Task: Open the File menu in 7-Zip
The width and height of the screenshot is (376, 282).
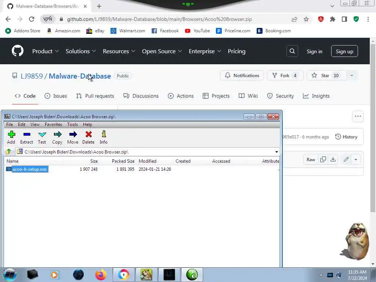Action: tap(10, 124)
